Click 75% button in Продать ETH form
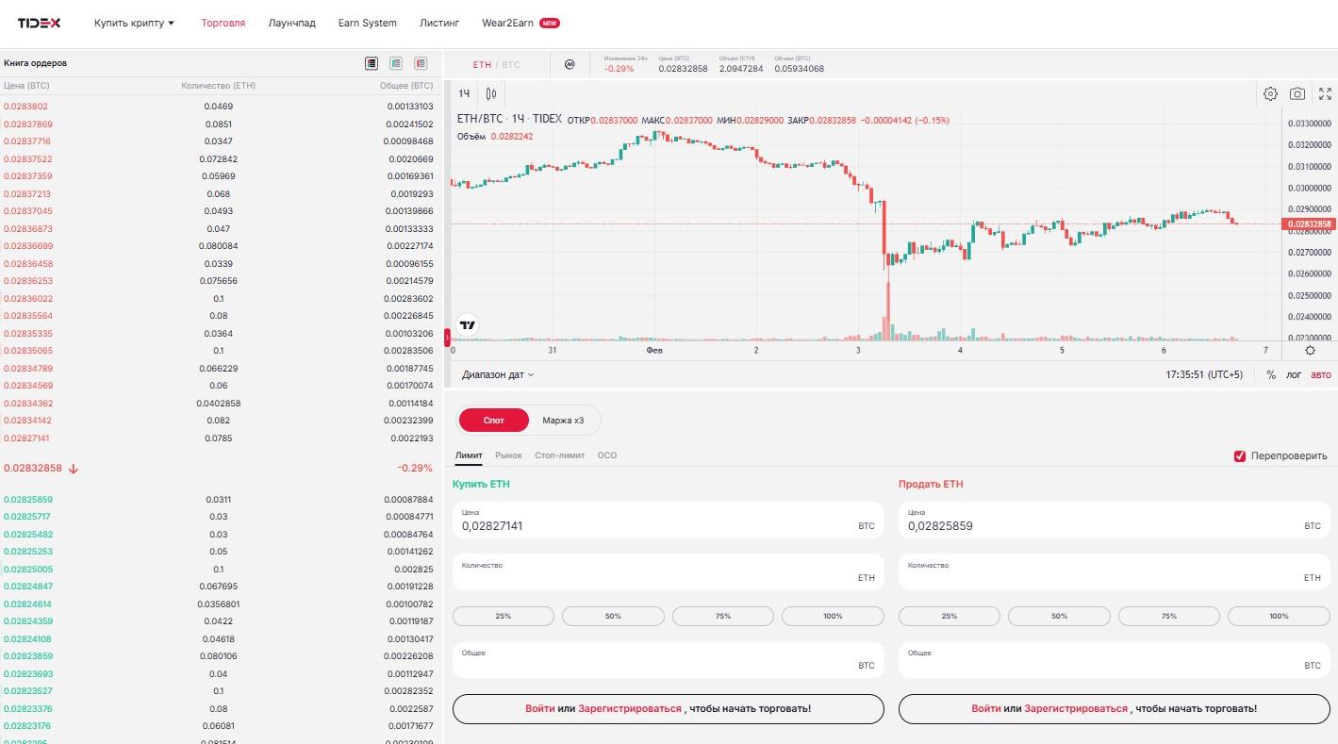Viewport: 1338px width, 744px height. [x=1169, y=616]
